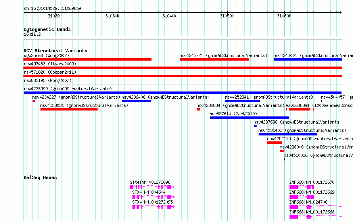Select the nsv4233599 gnomAD variant label
The height and width of the screenshot is (221, 353).
pos(68,89)
